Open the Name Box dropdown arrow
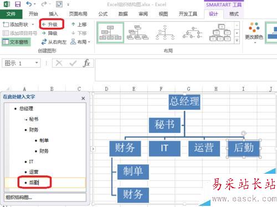This screenshot has height=207, width=277. coord(37,63)
